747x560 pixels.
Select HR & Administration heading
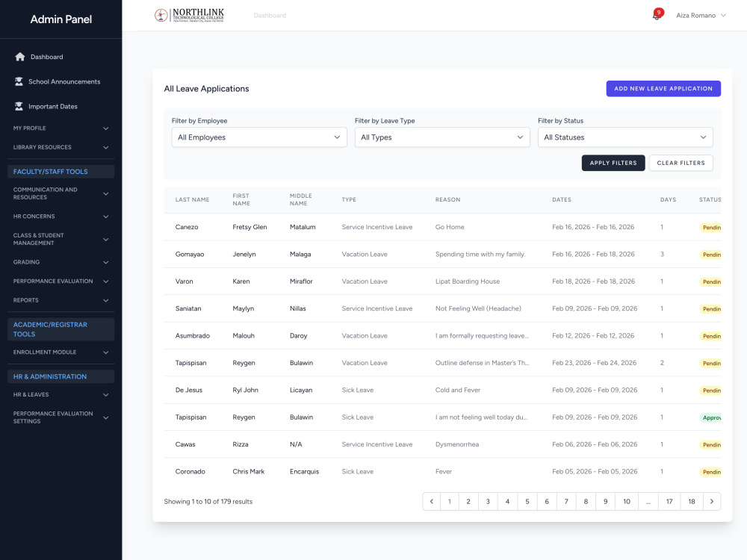pyautogui.click(x=61, y=376)
